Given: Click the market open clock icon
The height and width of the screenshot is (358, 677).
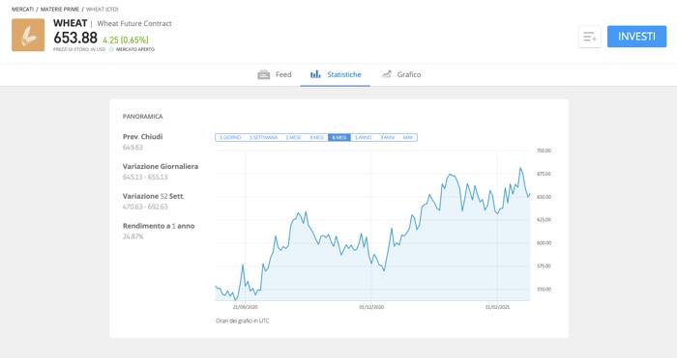Looking at the screenshot, I should [x=111, y=49].
